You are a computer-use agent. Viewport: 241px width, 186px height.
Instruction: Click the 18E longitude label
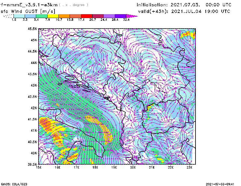click(95, 167)
